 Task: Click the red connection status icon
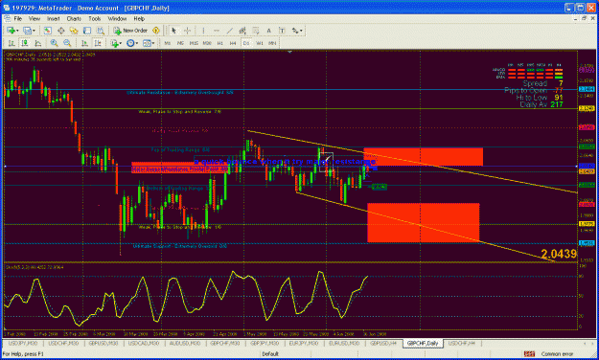coord(529,354)
